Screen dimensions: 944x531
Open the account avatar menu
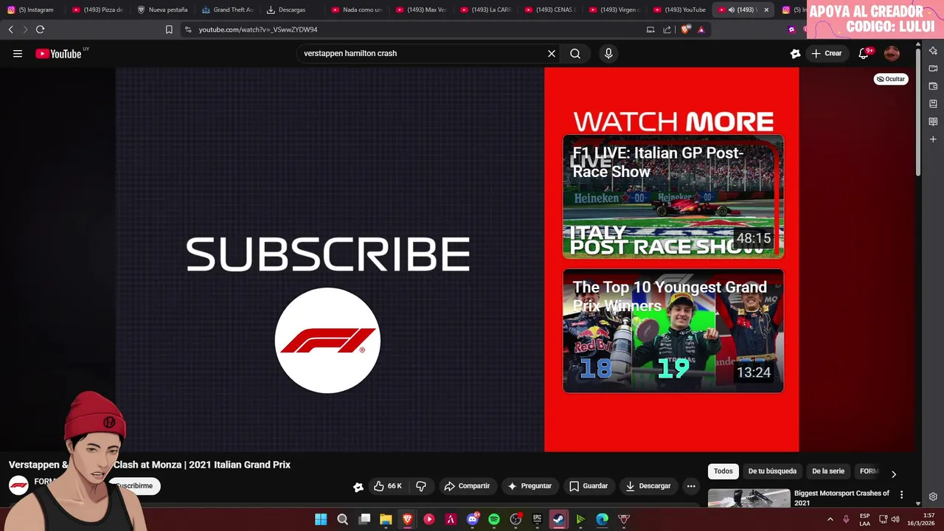892,53
